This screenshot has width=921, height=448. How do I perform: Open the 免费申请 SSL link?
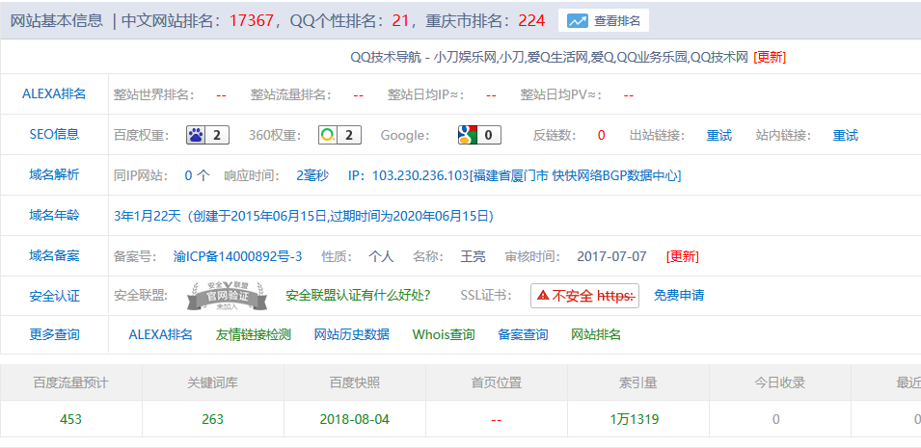(x=679, y=296)
